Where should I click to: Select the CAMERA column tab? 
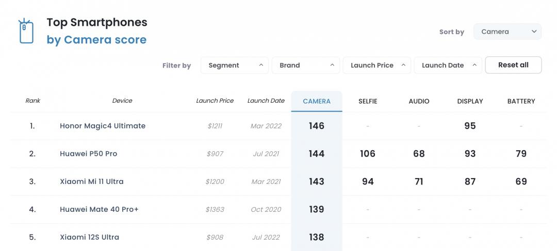point(317,101)
